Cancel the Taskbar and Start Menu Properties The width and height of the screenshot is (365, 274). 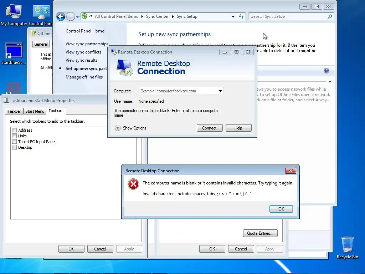(100, 249)
